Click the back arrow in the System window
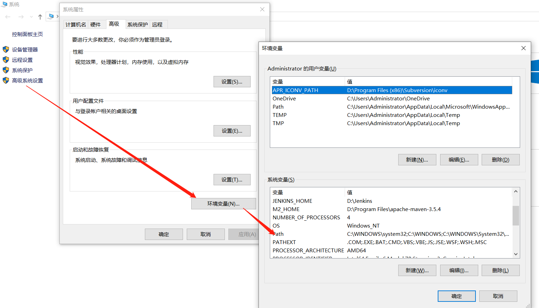This screenshot has width=539, height=308. [8, 17]
